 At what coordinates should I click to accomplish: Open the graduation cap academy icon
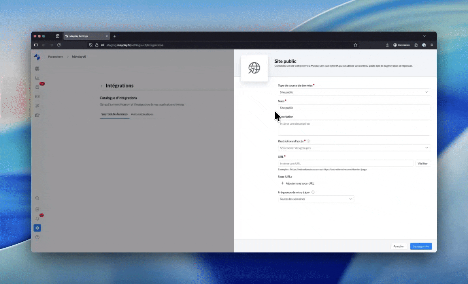click(38, 115)
